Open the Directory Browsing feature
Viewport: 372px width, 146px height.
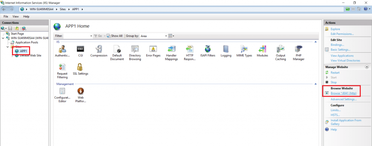tap(135, 53)
